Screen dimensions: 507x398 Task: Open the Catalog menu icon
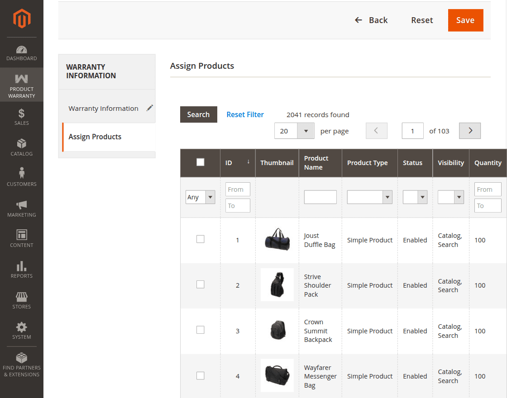pos(21,146)
